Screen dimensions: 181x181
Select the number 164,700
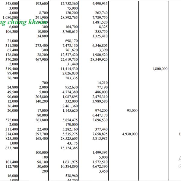click(71, 27)
